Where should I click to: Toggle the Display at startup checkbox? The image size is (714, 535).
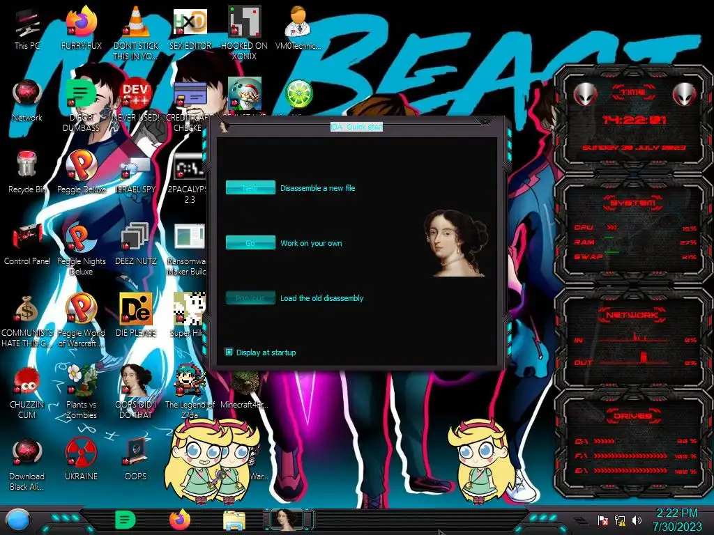[x=229, y=352]
